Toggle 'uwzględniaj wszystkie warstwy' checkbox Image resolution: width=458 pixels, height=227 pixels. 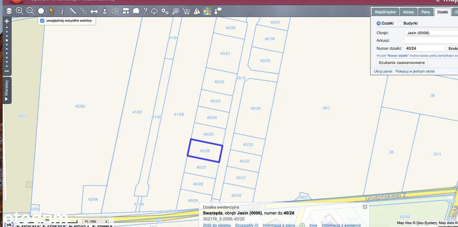click(x=42, y=21)
